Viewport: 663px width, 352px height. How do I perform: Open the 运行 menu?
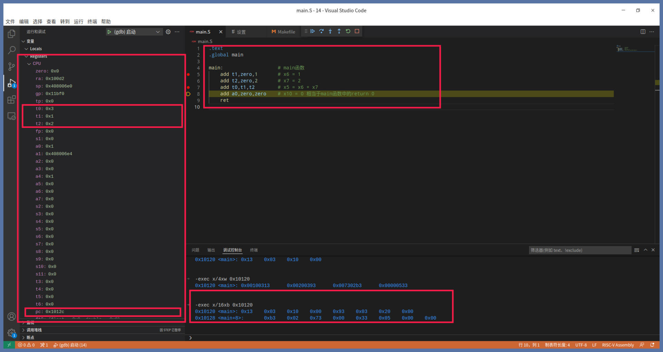coord(78,21)
